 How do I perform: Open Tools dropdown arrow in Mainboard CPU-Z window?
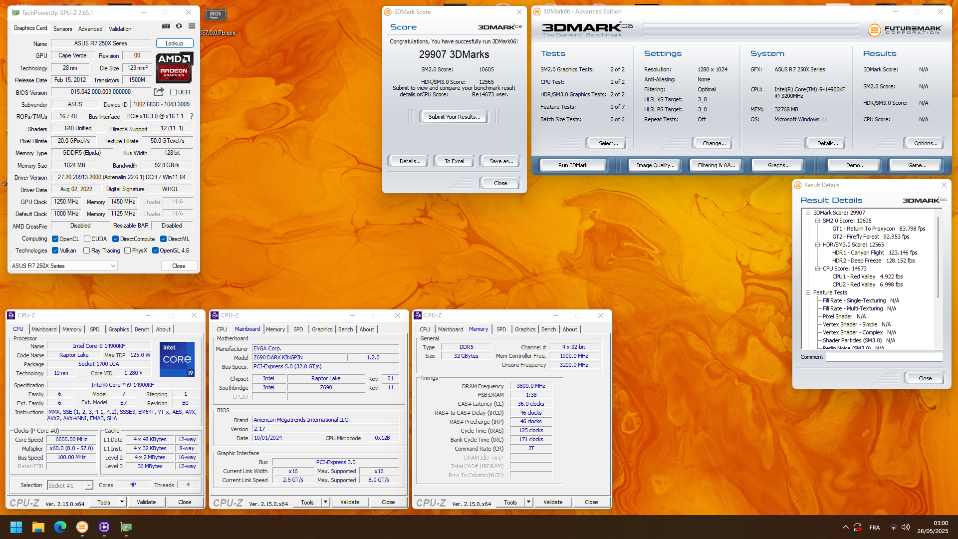point(325,502)
